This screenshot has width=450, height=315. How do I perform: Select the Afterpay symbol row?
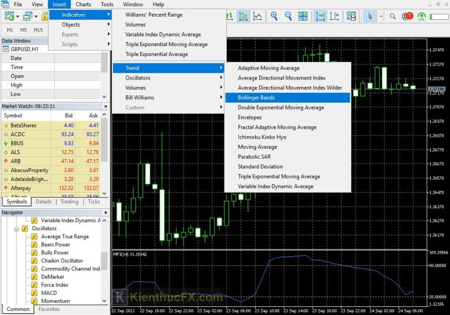click(27, 187)
